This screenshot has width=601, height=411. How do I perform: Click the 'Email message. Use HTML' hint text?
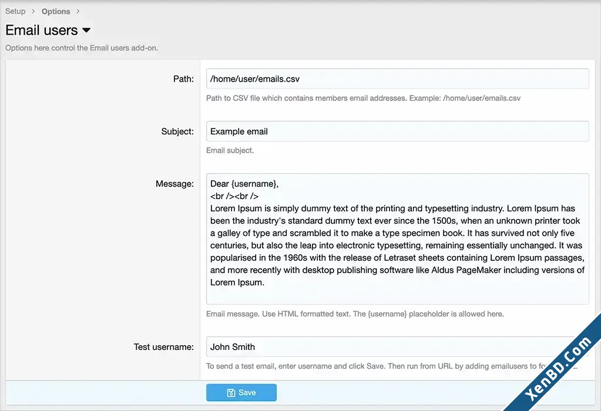355,314
